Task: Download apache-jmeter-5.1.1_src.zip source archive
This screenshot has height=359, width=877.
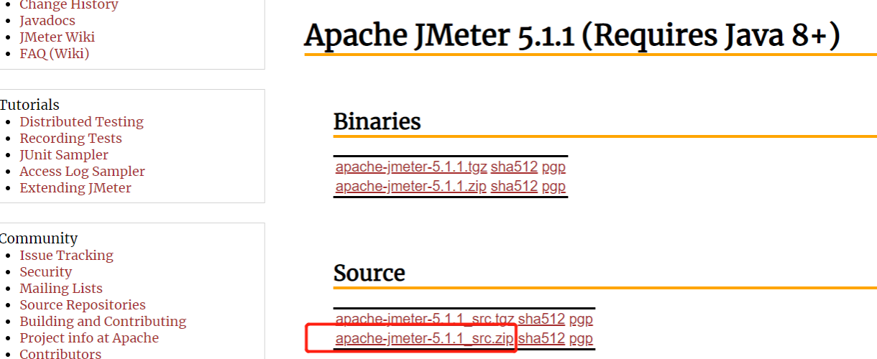Action: (x=425, y=339)
